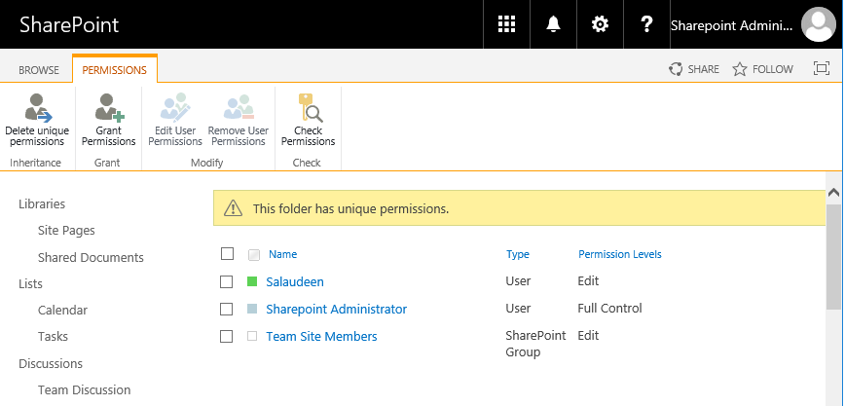Switch to the BROWSE ribbon tab
Viewport: 845px width, 406px height.
pyautogui.click(x=39, y=70)
